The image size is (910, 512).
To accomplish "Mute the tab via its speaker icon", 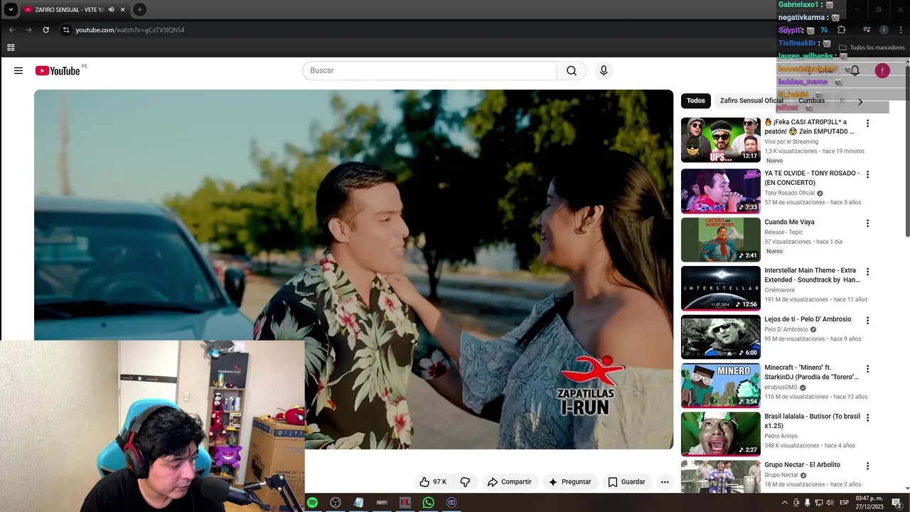I will pos(111,9).
